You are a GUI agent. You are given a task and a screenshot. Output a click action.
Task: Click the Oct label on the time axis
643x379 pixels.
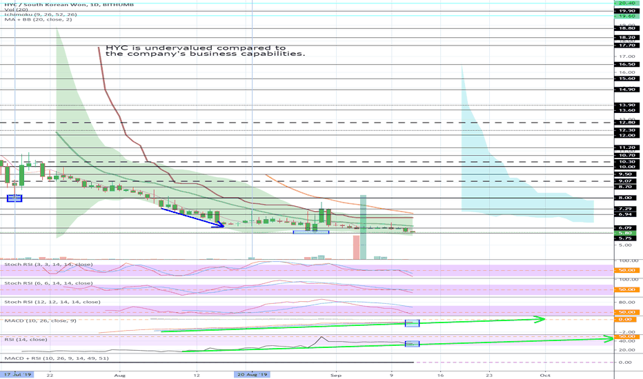click(x=545, y=375)
